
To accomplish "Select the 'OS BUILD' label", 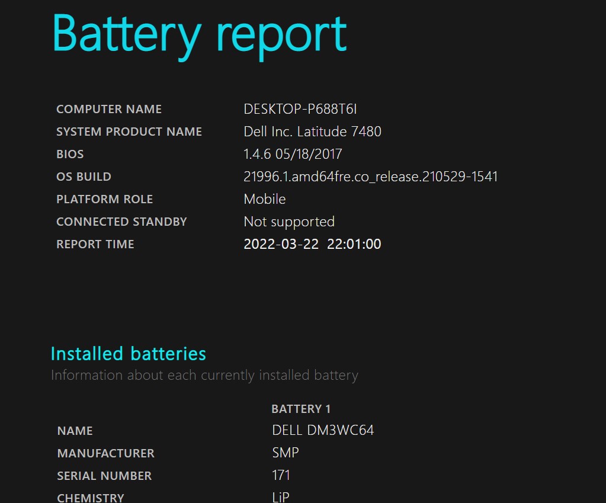I will coord(84,177).
